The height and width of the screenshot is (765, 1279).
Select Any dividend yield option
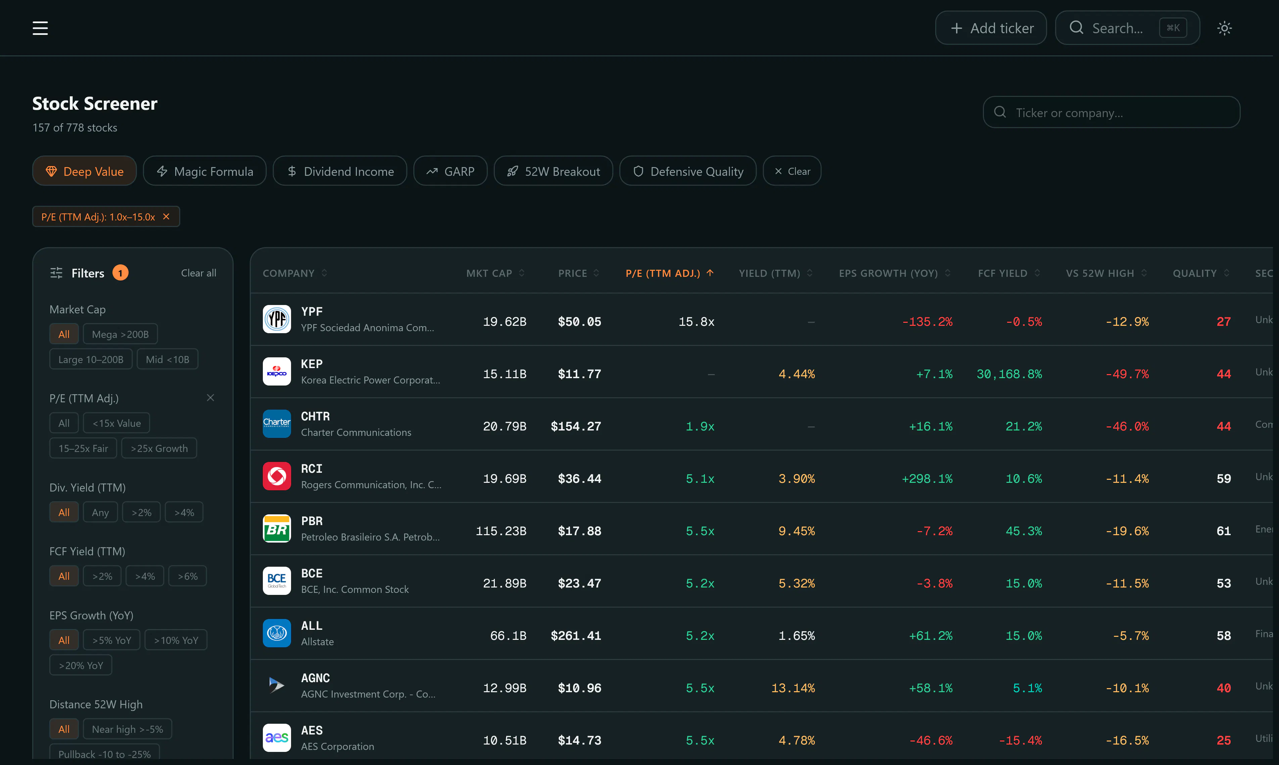[100, 512]
